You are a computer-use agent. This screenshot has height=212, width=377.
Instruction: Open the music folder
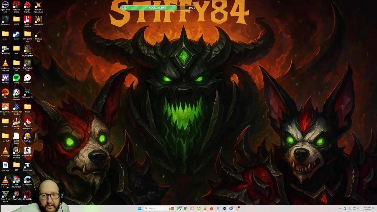tap(27, 108)
